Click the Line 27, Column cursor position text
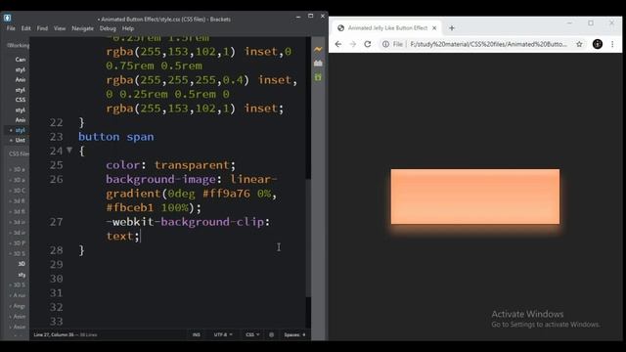The image size is (626, 352). coord(54,334)
